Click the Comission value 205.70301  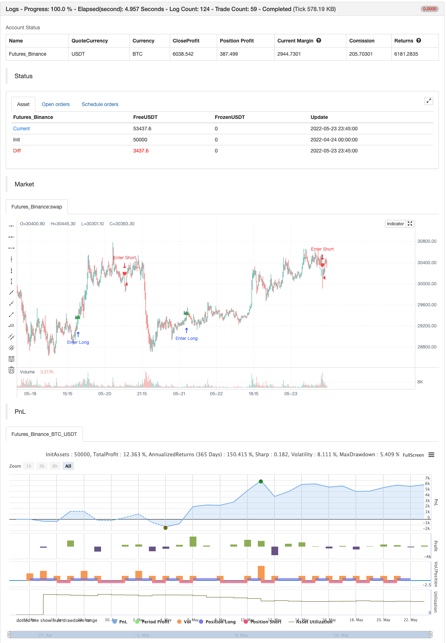click(x=361, y=54)
